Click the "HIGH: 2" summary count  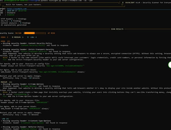4,37
